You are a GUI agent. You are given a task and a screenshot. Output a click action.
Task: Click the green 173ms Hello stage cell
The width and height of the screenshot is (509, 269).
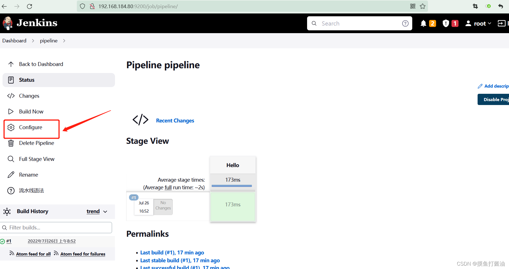point(233,207)
